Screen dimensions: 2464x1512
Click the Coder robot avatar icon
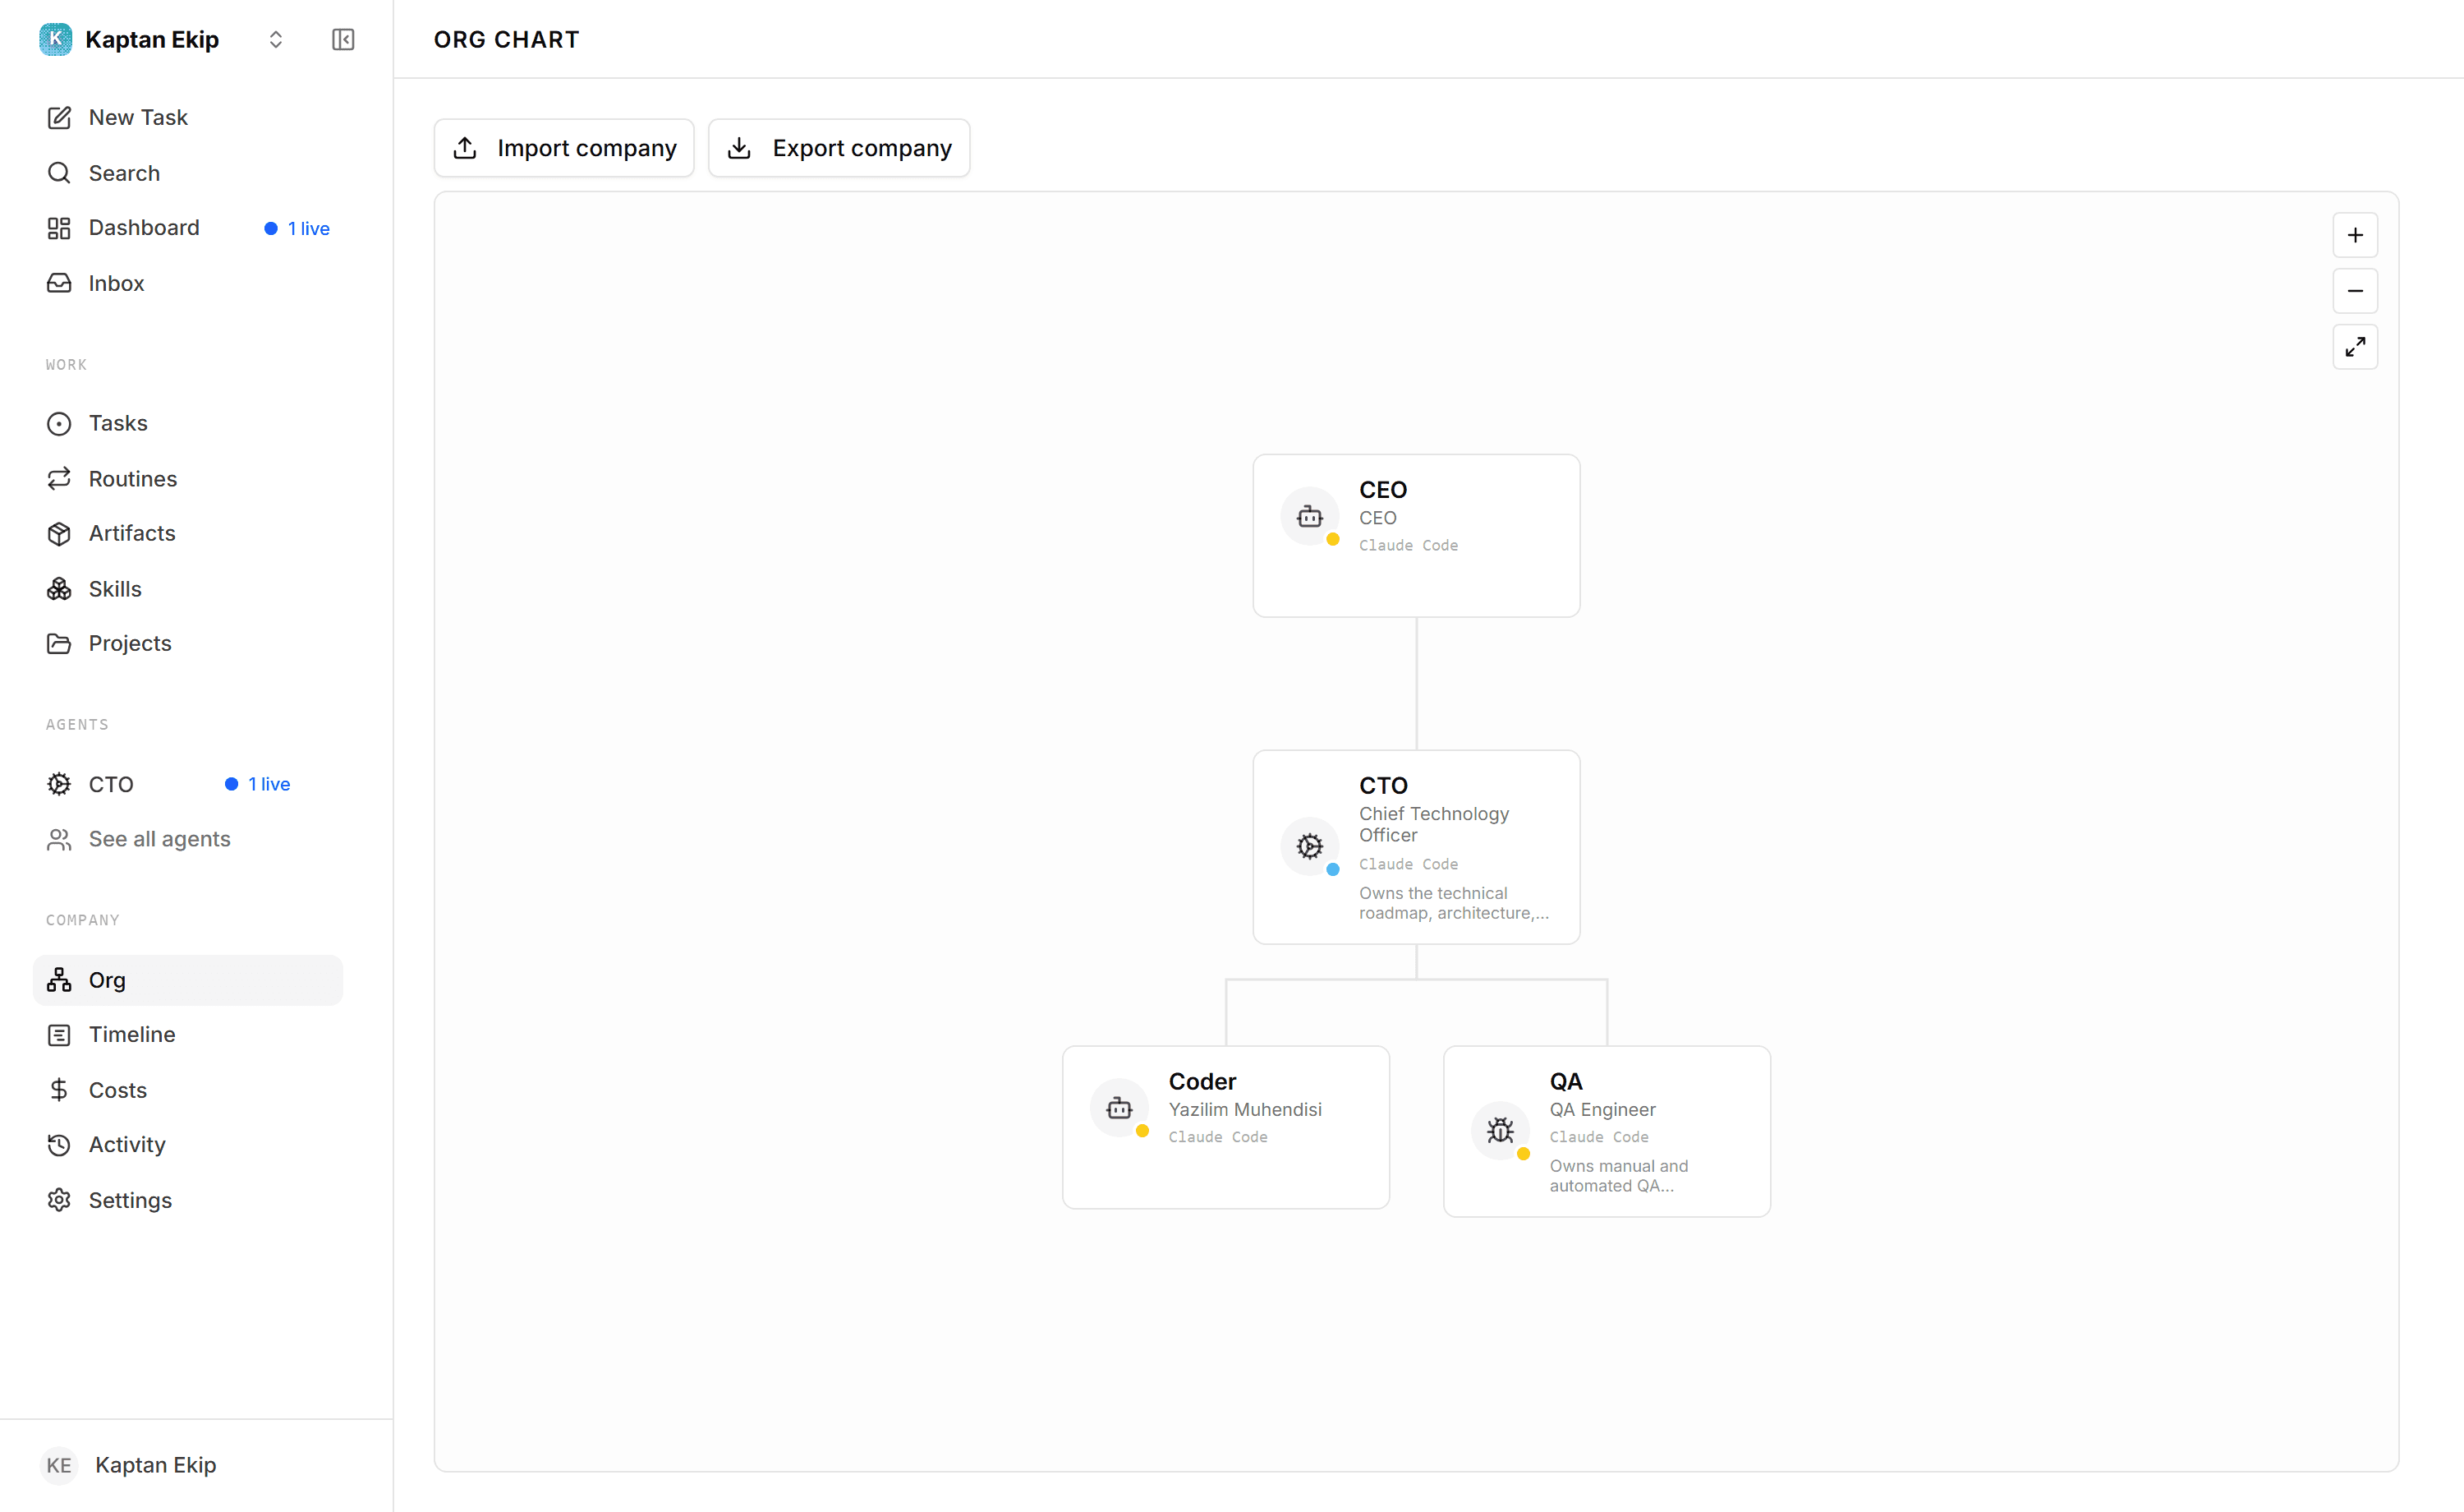[x=1119, y=1108]
